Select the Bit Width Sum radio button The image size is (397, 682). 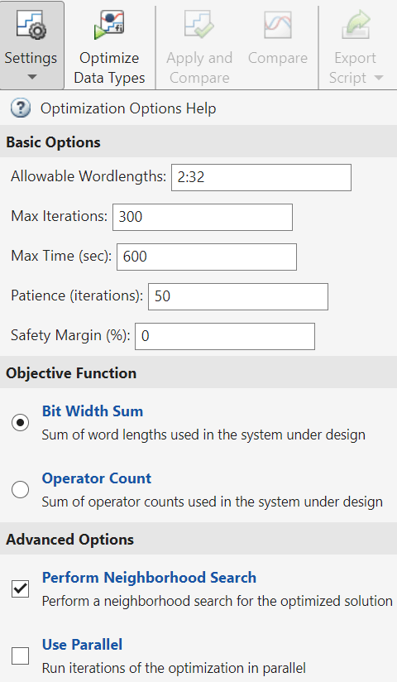(x=21, y=422)
